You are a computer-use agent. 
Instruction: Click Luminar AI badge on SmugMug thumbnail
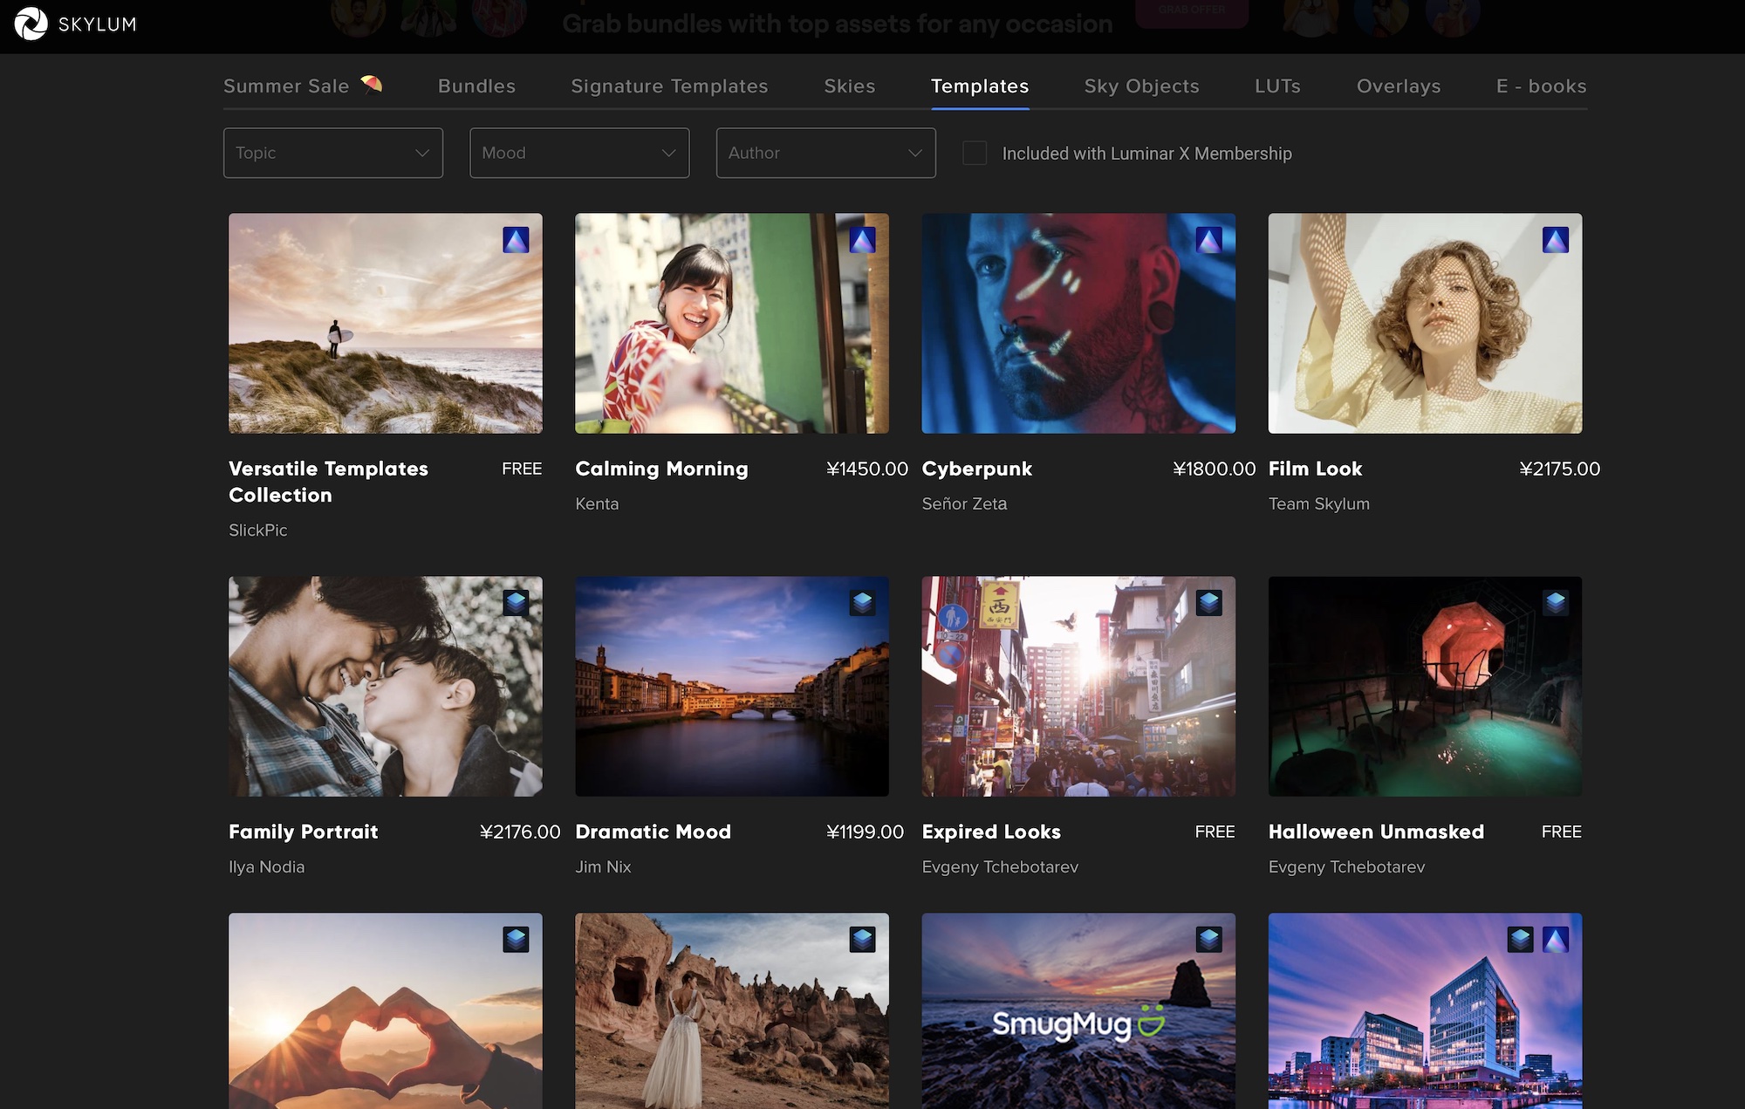tap(1208, 940)
